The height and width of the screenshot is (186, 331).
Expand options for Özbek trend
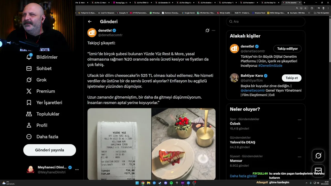[299, 120]
